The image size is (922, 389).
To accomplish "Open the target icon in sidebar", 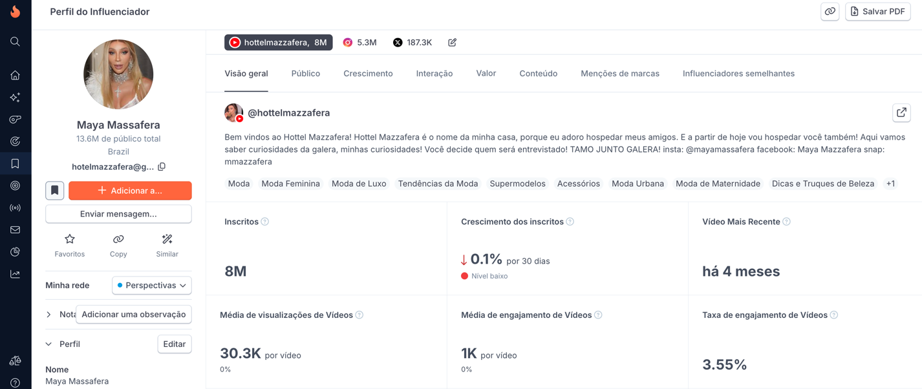I will click(15, 142).
